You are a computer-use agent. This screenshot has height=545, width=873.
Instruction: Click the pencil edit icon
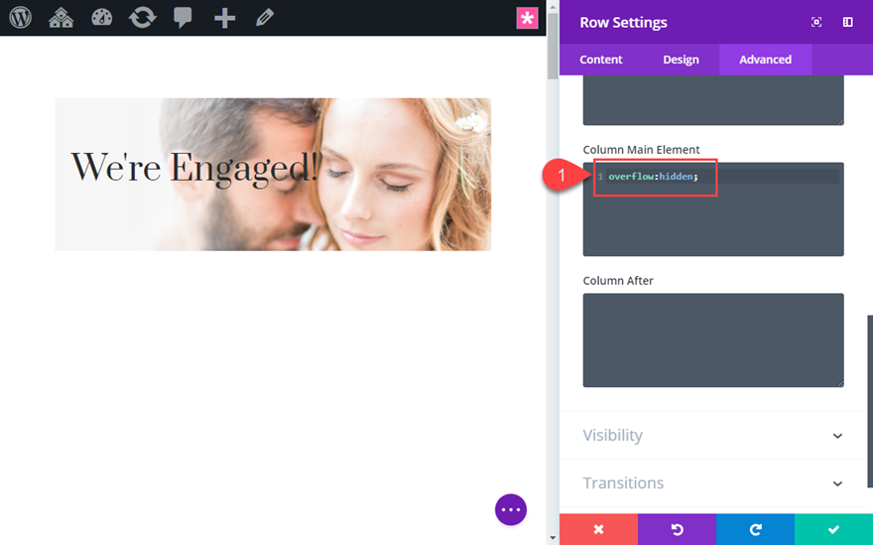coord(265,18)
